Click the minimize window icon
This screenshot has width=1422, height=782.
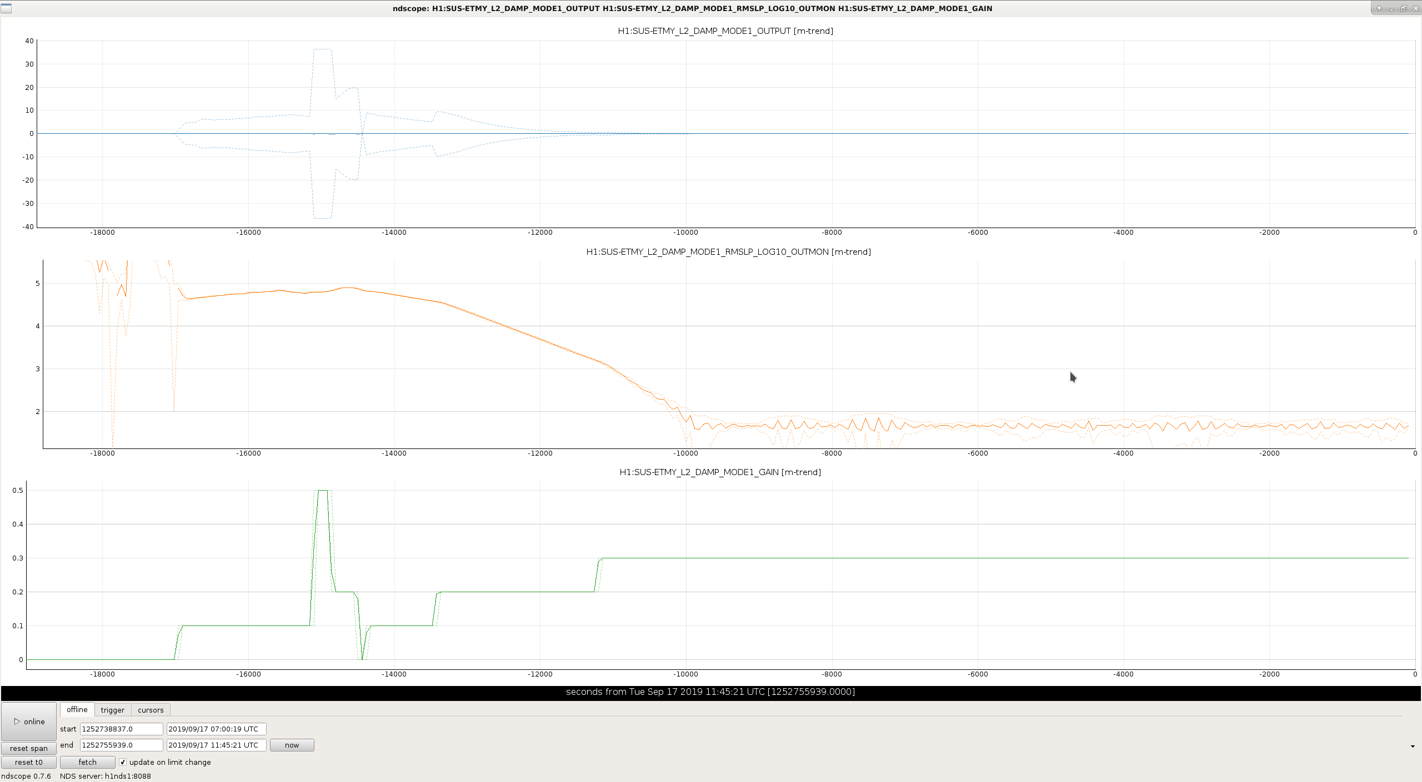[x=1391, y=8]
